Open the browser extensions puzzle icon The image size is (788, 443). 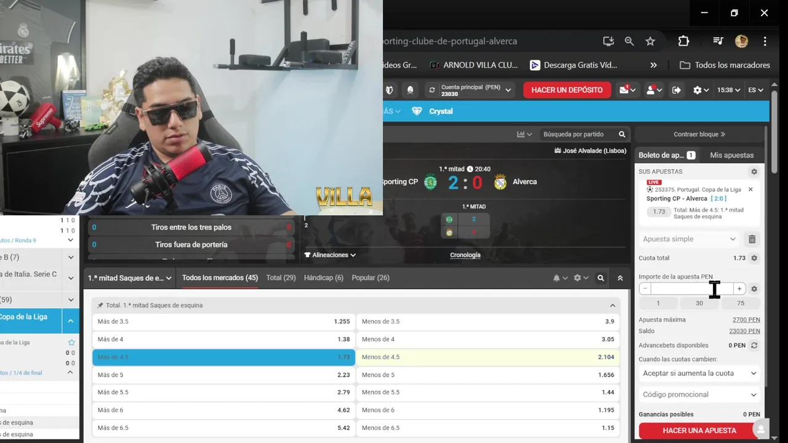(683, 41)
